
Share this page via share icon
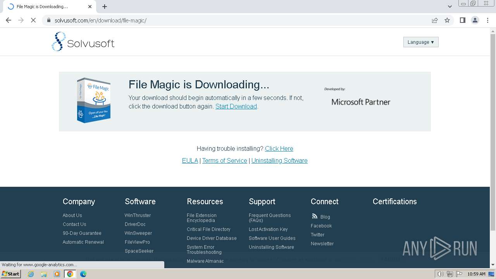[x=435, y=21]
